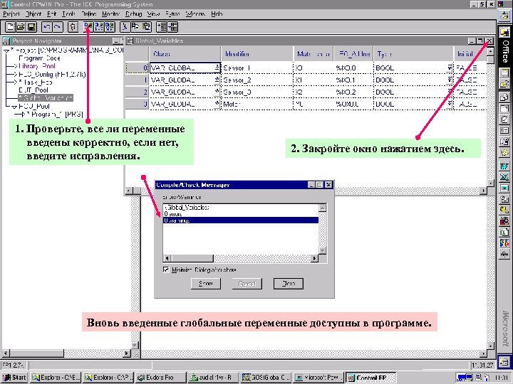Expand the Library_Pool tree arrow
This screenshot has height=384, width=513.
14,66
